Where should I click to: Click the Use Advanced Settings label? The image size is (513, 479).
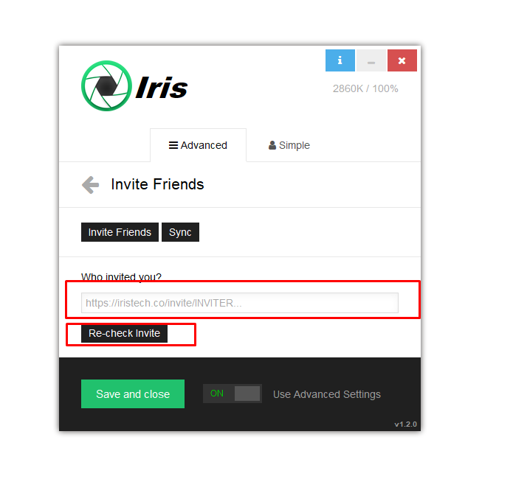[x=327, y=394]
